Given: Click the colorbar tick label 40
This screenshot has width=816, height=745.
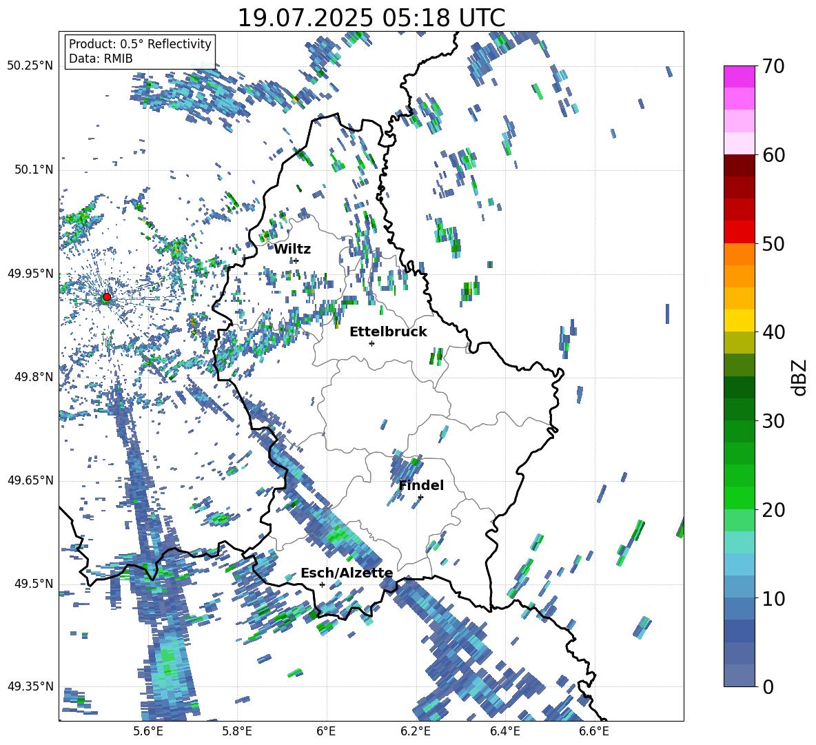Looking at the screenshot, I should 773,332.
